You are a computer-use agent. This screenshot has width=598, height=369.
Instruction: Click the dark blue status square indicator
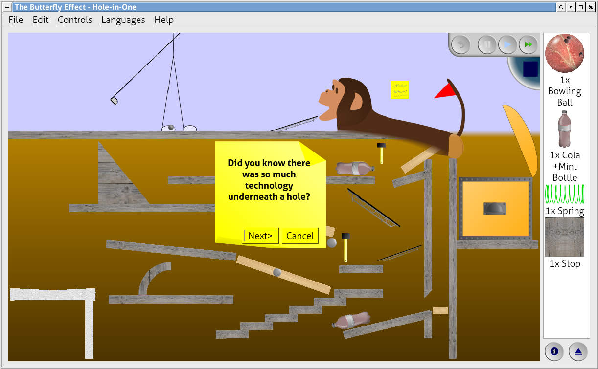click(x=530, y=69)
